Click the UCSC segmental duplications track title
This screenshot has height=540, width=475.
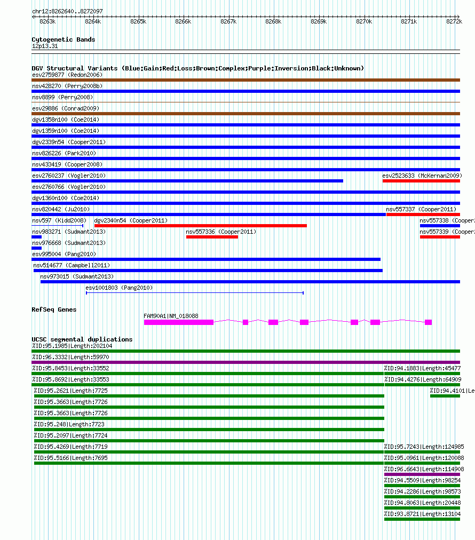click(x=82, y=339)
